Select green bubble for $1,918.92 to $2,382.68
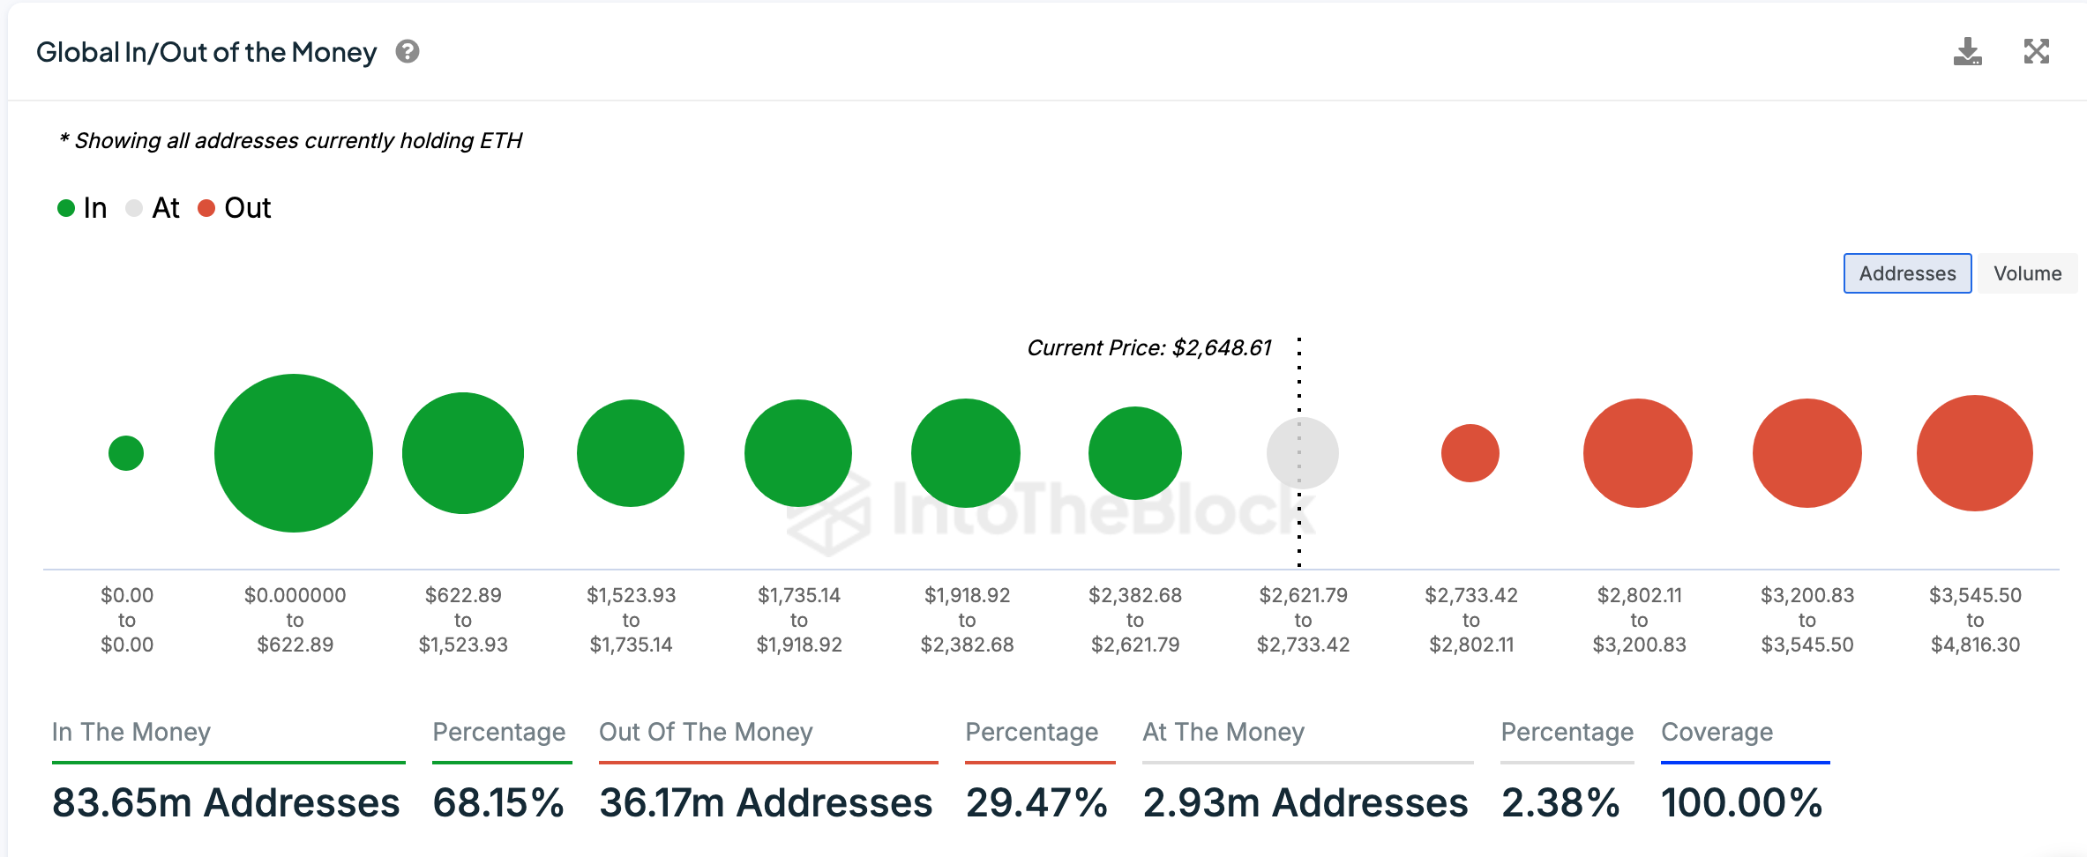This screenshot has width=2087, height=857. coord(966,453)
